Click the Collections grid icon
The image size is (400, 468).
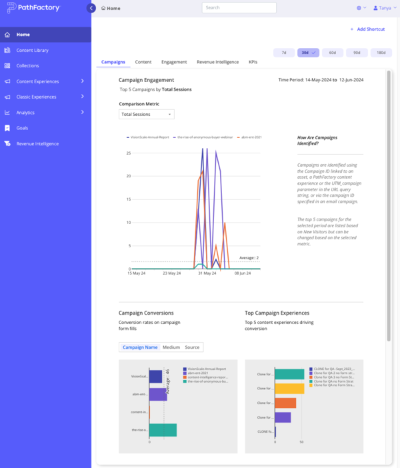click(7, 65)
